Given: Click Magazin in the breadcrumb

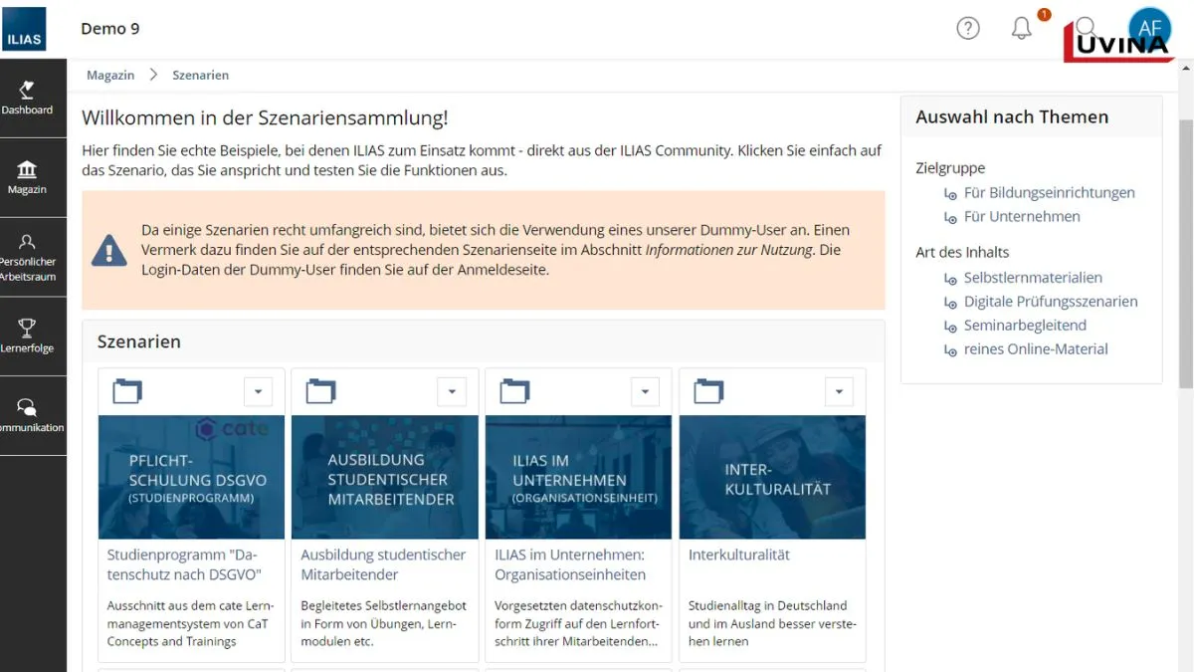Looking at the screenshot, I should 110,75.
